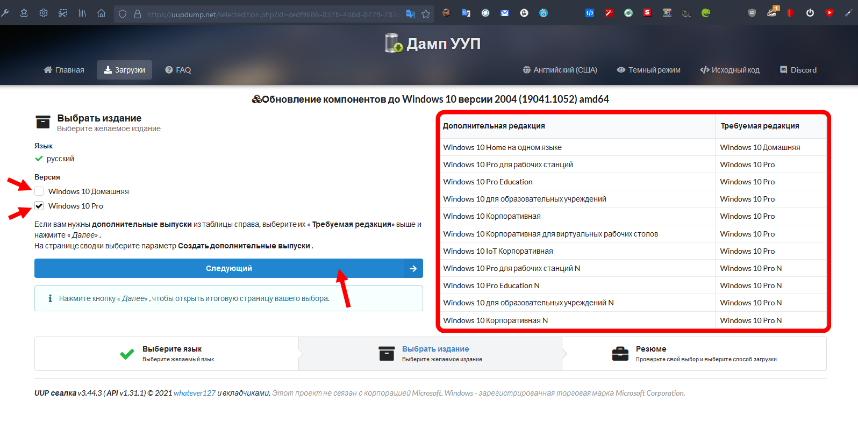The height and width of the screenshot is (422, 858).
Task: Click the eyedropper color picker extension
Action: point(849,13)
